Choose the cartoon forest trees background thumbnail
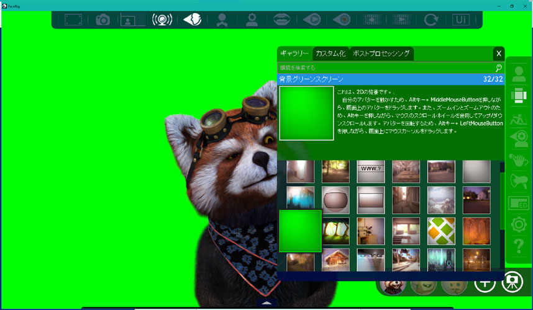Image resolution: width=533 pixels, height=310 pixels. (335, 231)
